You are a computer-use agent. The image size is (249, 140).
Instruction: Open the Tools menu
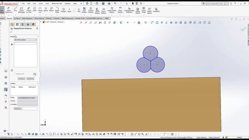click(47, 3)
